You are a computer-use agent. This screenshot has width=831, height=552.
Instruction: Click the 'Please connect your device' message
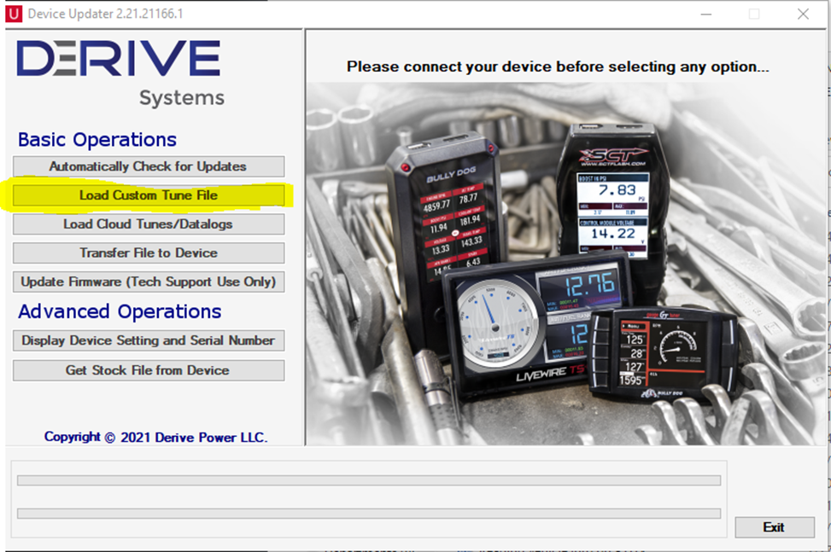coord(558,67)
